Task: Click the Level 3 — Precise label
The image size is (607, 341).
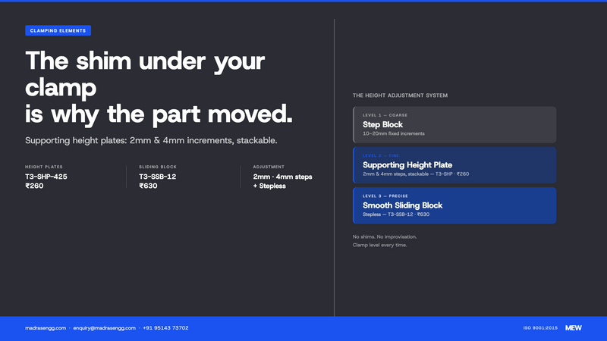Action: [385, 196]
